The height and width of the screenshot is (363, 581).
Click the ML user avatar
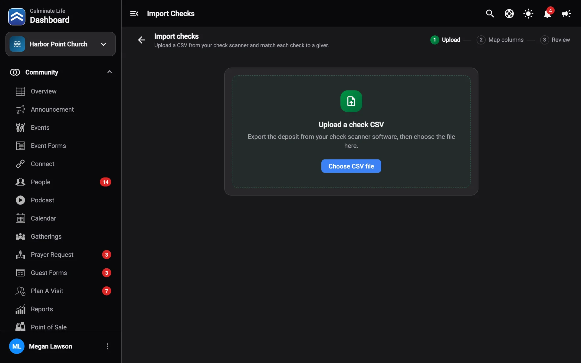[x=17, y=346]
